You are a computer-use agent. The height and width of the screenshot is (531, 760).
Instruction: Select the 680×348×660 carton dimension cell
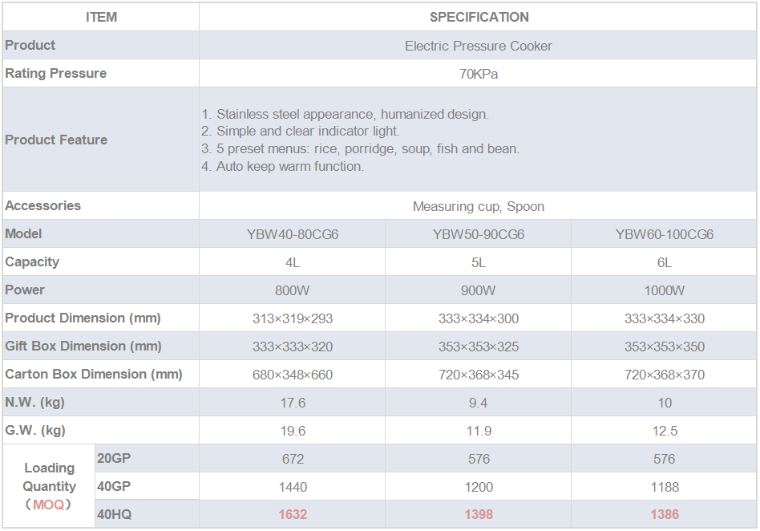[x=293, y=375]
